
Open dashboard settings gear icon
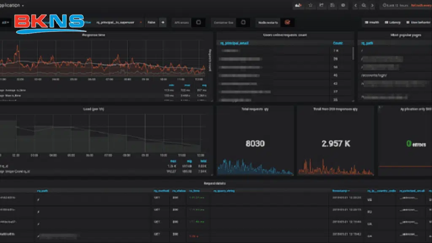[343, 5]
